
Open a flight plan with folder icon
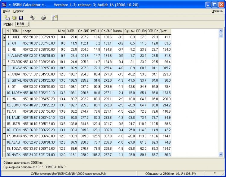[x=14, y=18]
